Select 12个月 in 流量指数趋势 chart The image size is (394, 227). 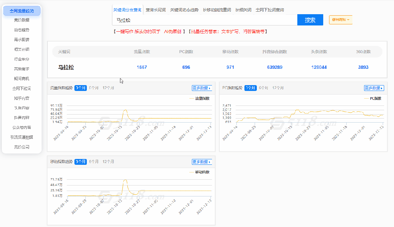click(108, 88)
